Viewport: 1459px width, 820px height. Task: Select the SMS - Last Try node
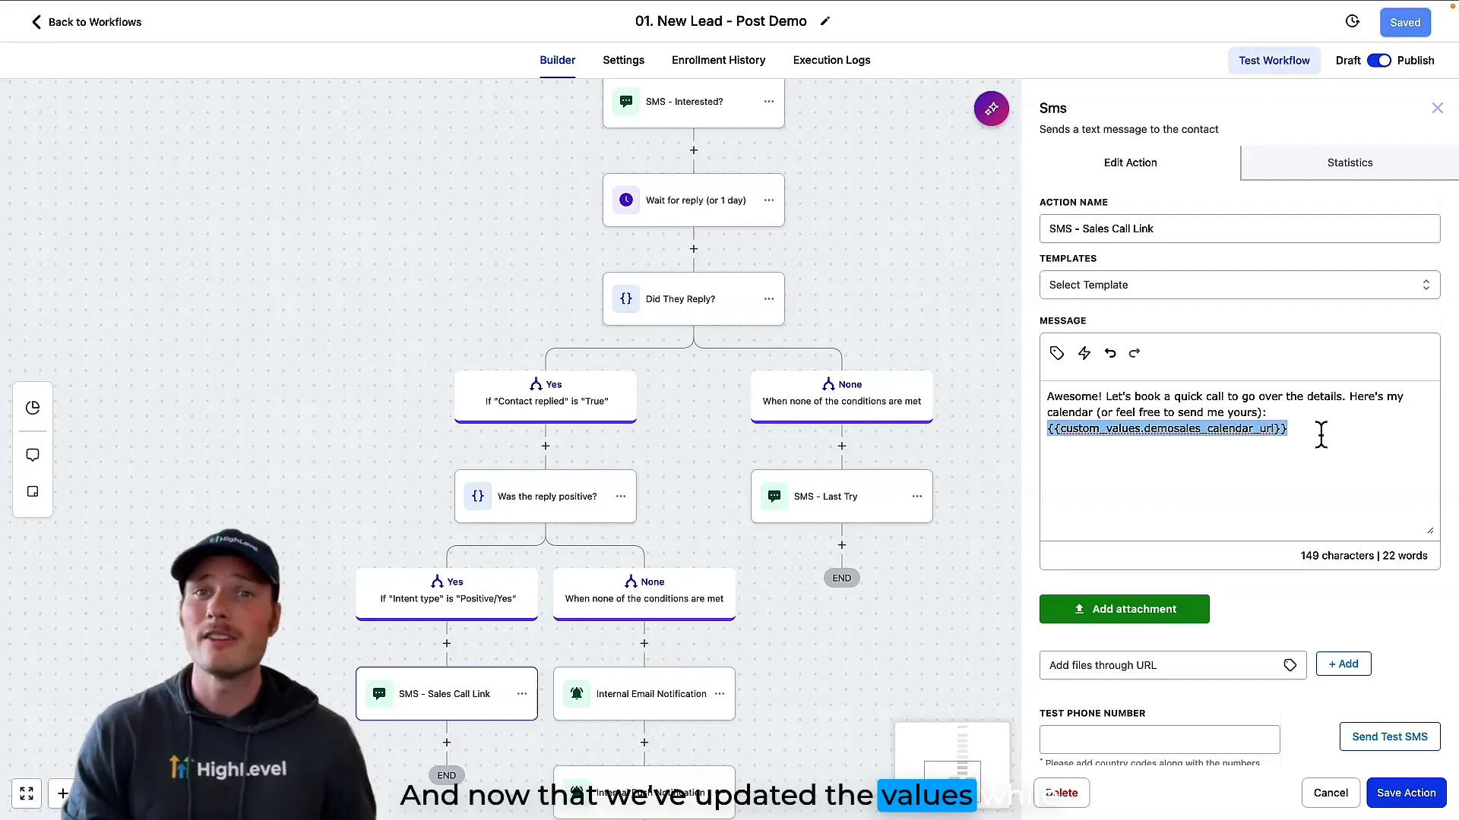tap(841, 497)
